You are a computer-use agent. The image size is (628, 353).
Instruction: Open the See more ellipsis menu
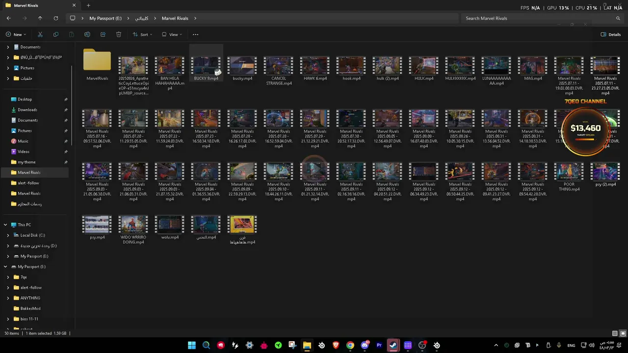pyautogui.click(x=195, y=34)
